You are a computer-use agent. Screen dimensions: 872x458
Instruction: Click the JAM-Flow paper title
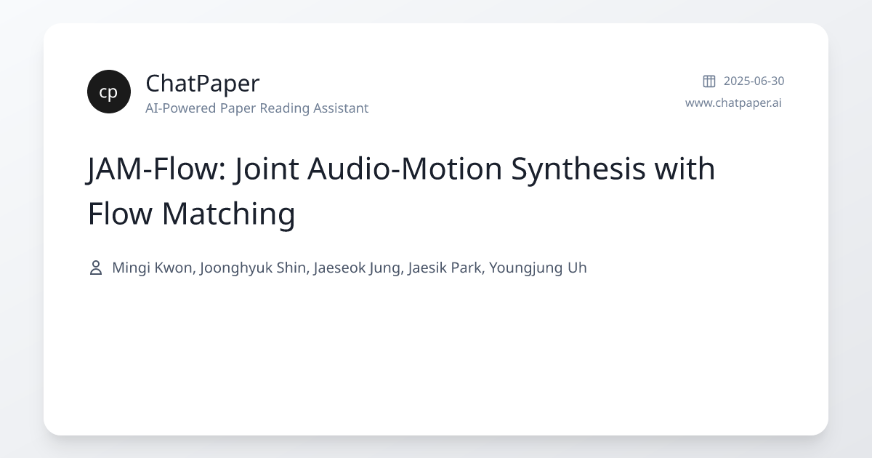[401, 191]
